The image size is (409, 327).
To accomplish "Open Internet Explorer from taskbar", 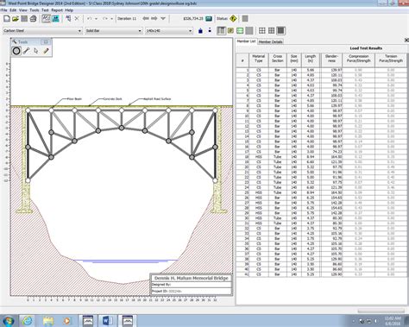I will (x=28, y=320).
